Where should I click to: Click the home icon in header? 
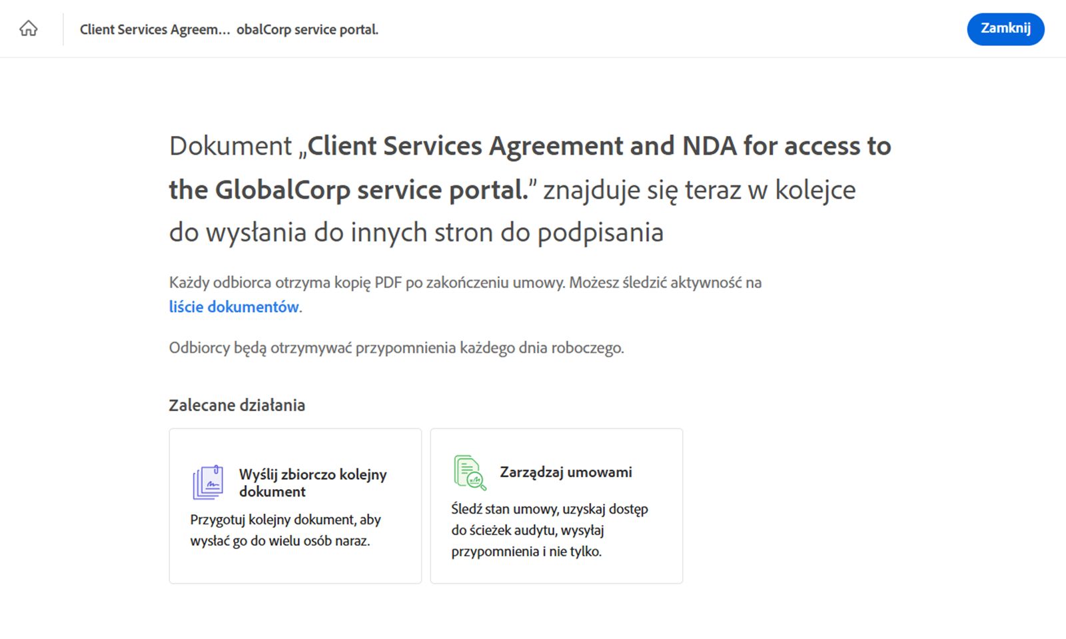click(x=29, y=29)
